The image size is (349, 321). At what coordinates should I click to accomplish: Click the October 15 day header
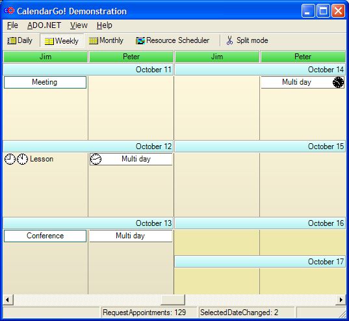coord(260,147)
